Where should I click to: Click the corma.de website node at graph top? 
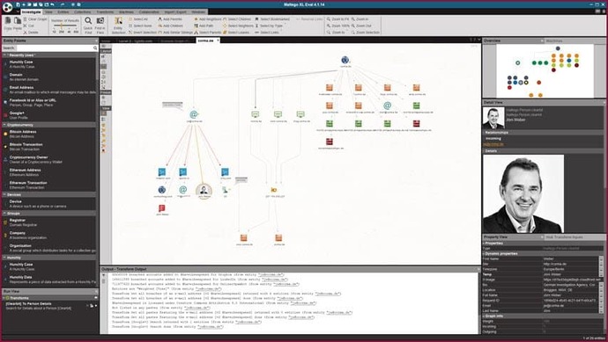(x=345, y=61)
